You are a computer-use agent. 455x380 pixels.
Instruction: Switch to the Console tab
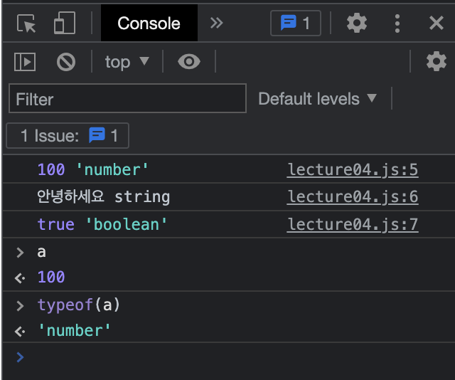pos(149,23)
